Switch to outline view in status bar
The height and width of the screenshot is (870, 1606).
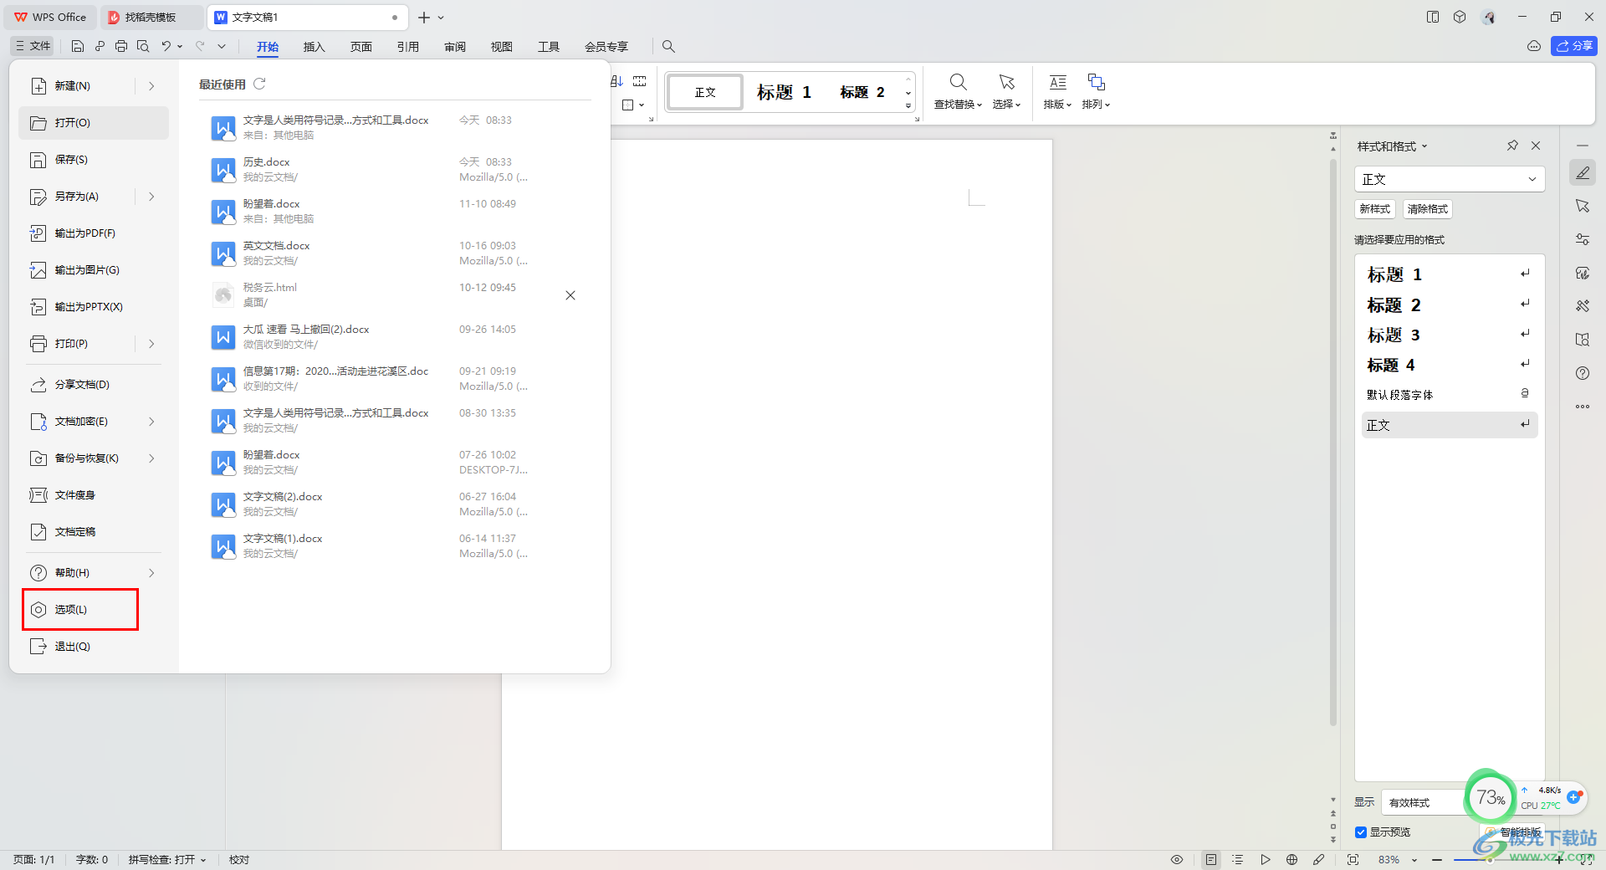pos(1238,859)
